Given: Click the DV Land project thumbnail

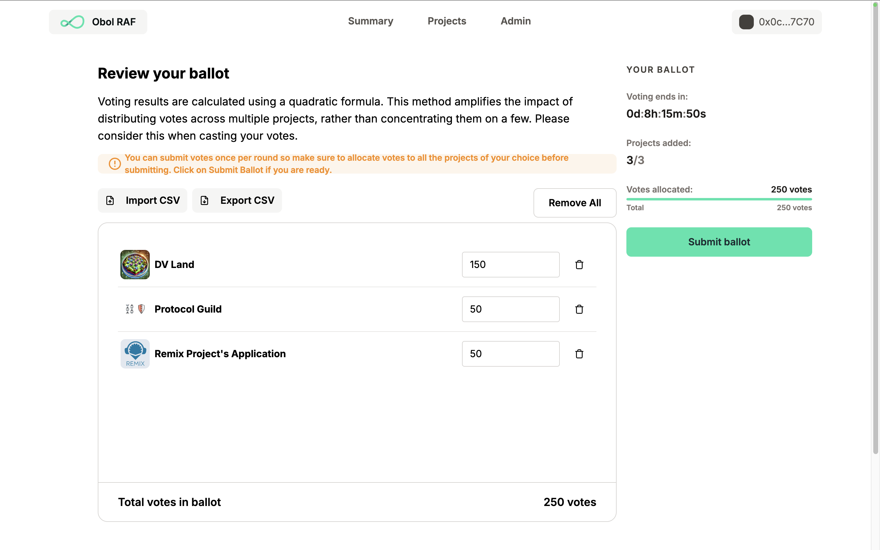Looking at the screenshot, I should [x=135, y=264].
